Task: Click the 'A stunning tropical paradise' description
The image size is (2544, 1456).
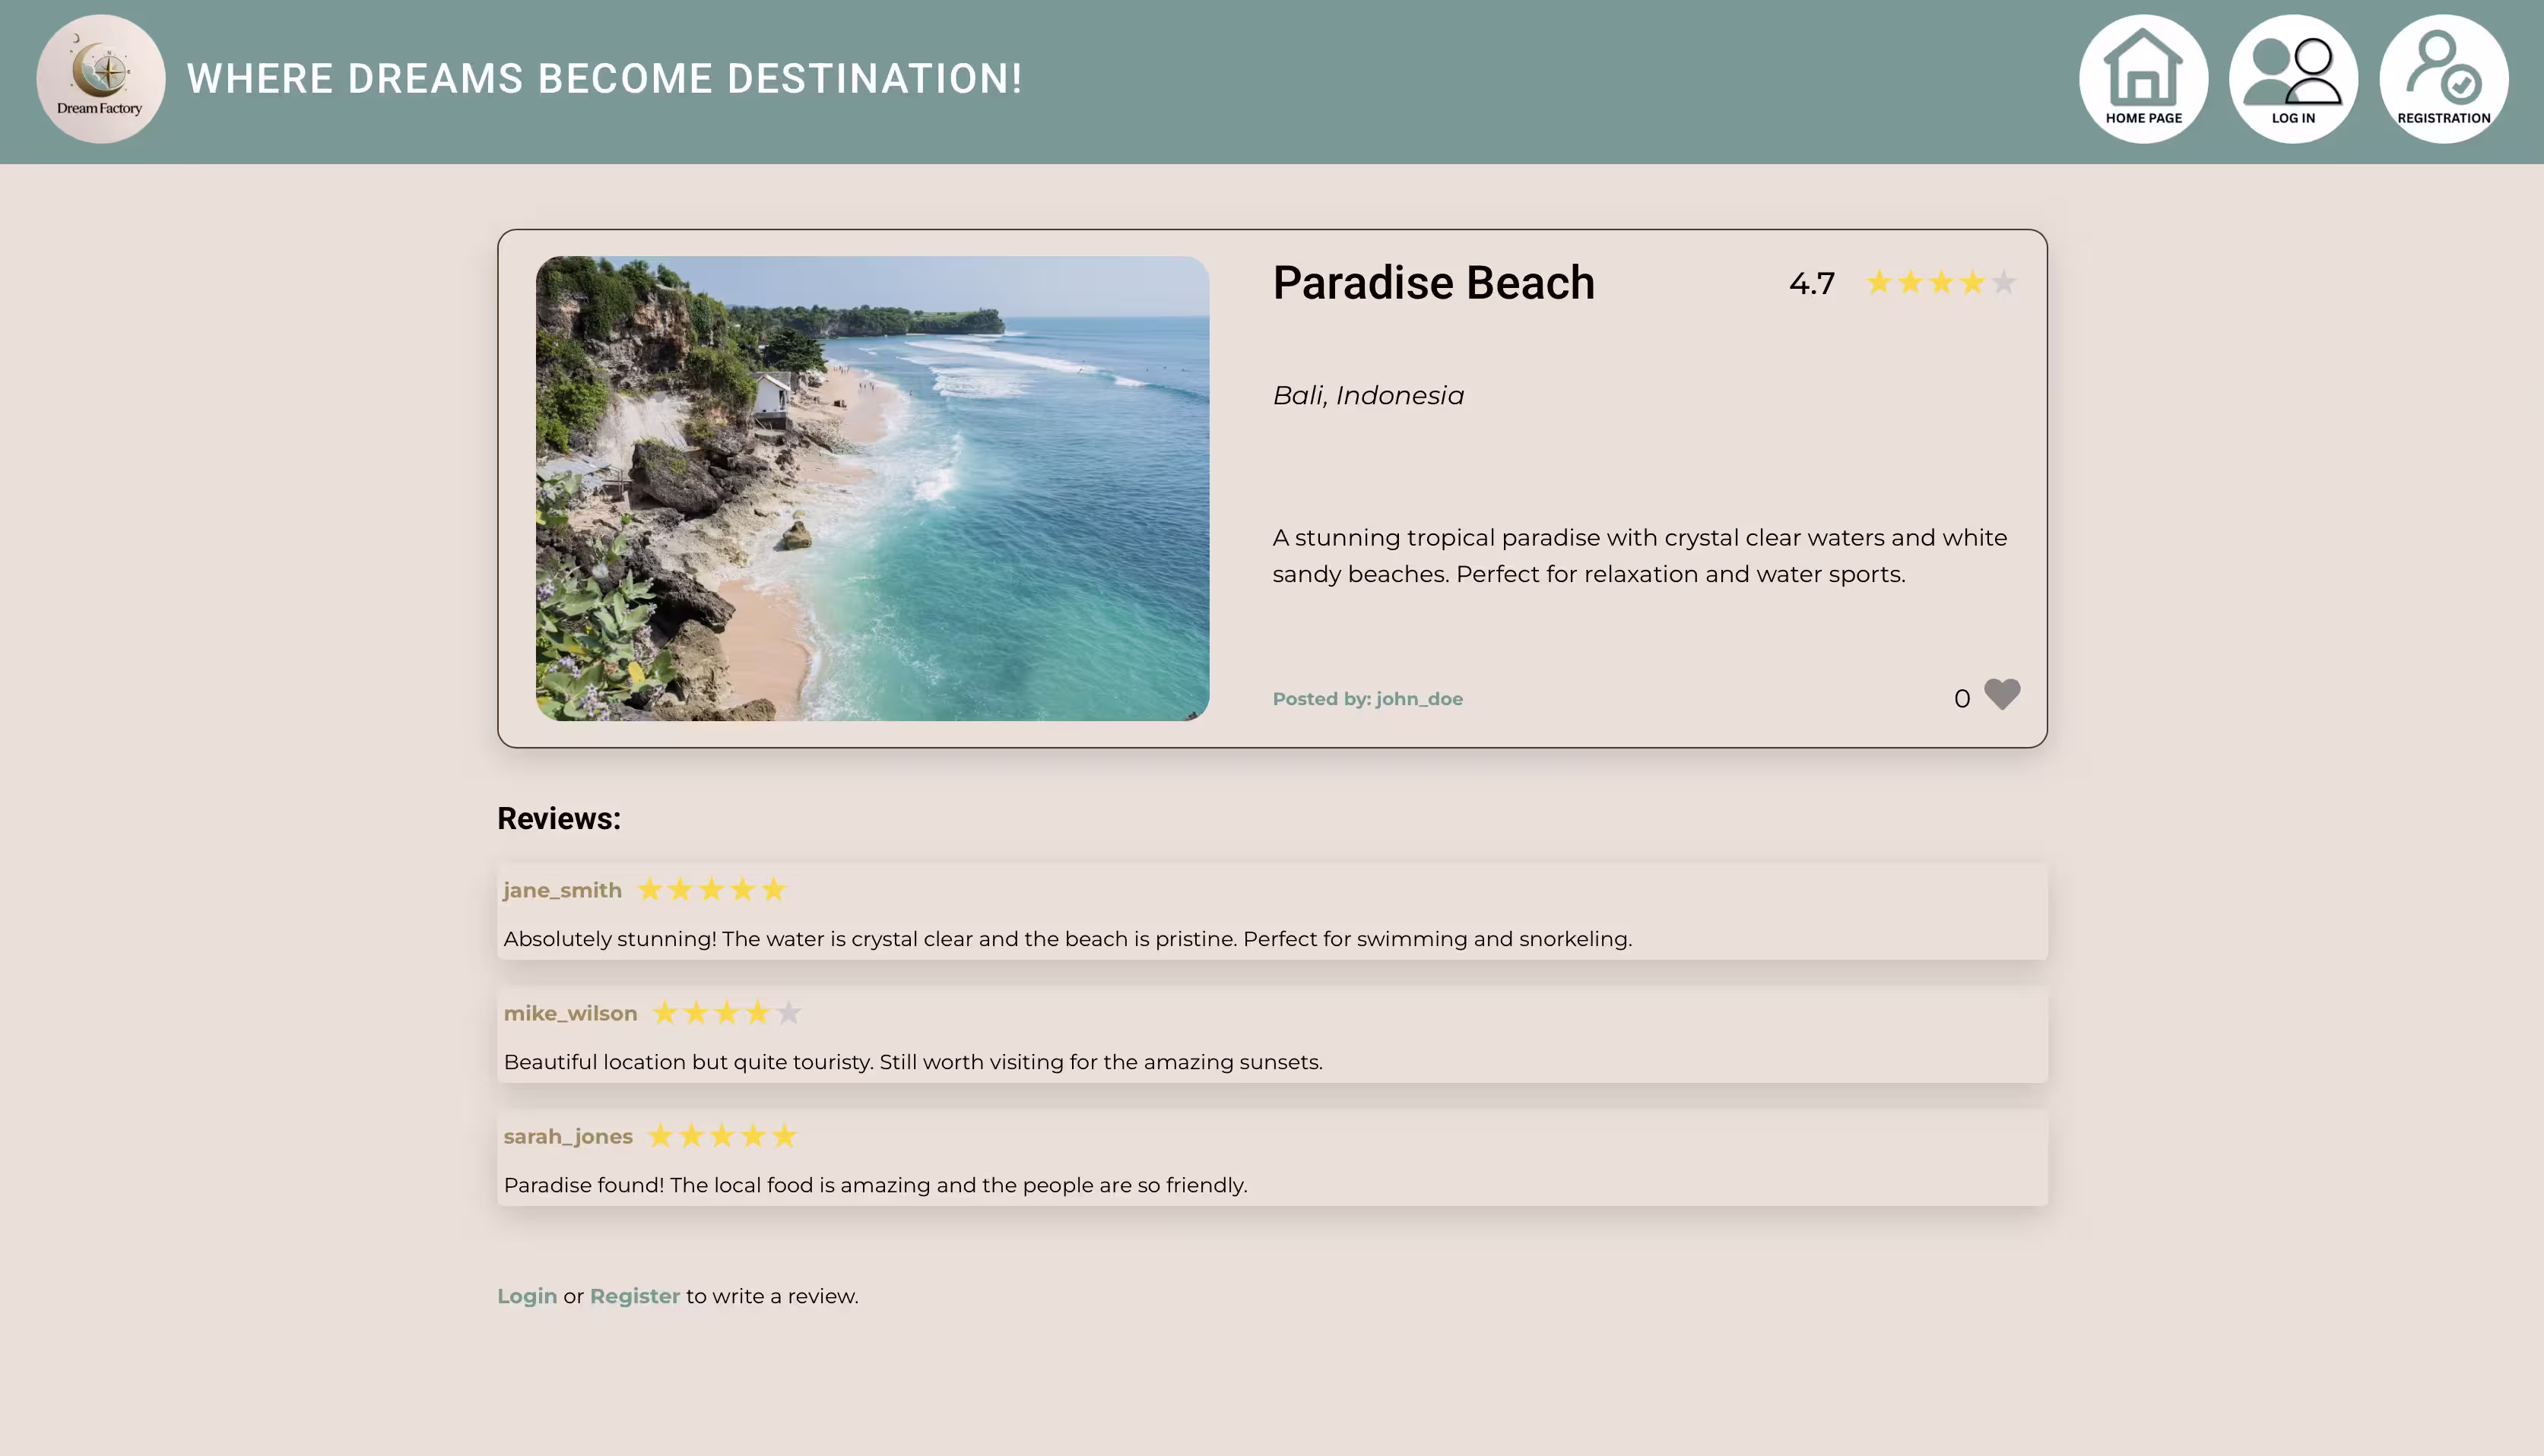Action: (x=1640, y=556)
